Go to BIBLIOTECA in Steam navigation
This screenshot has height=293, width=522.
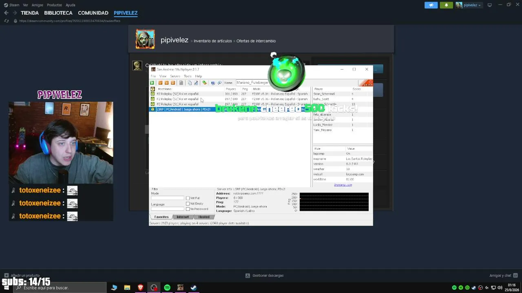[58, 13]
